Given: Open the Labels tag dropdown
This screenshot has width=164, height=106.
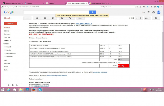Looking at the screenshot, I should 71,18.
